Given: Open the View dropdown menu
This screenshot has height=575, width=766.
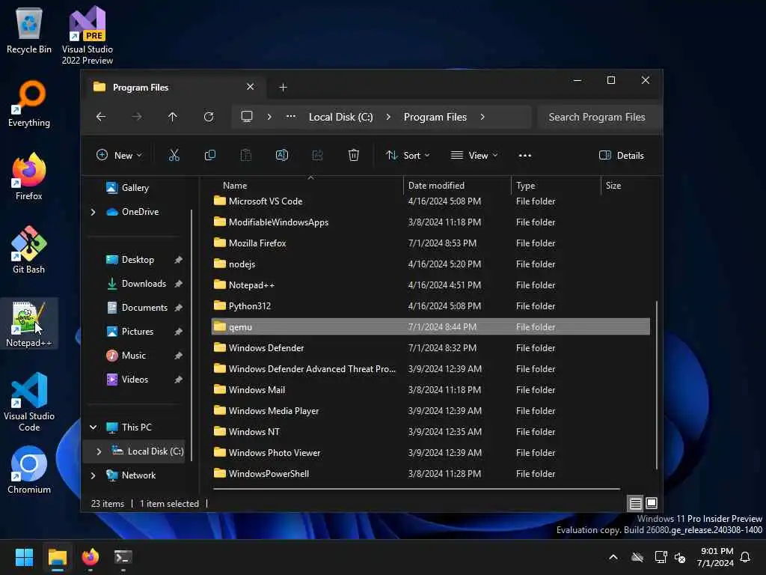Looking at the screenshot, I should tap(474, 156).
